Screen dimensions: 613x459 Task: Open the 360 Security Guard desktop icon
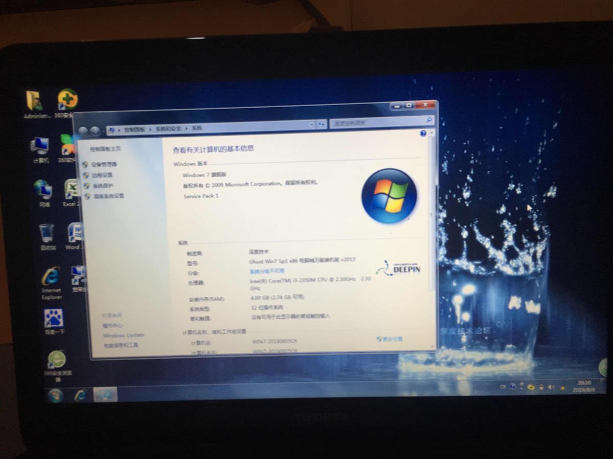(x=67, y=103)
